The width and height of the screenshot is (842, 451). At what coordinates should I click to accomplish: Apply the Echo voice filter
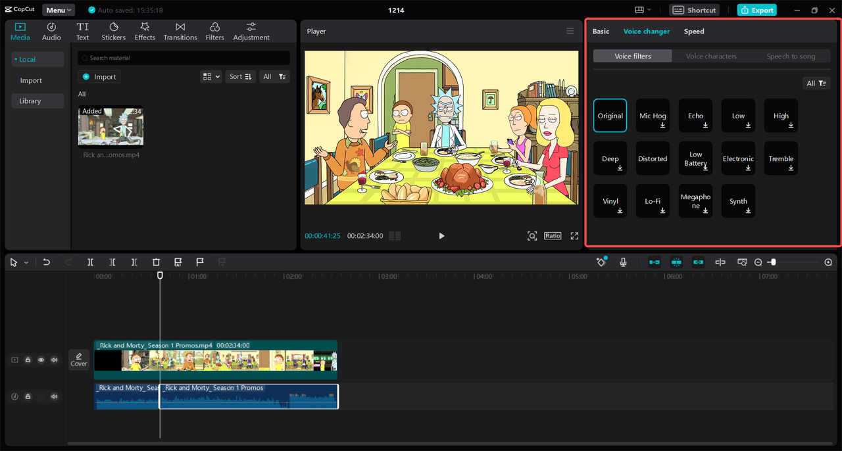click(695, 116)
